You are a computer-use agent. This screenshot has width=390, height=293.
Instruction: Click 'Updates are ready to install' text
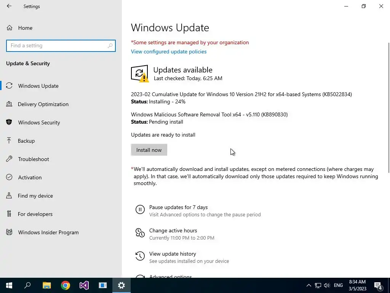pyautogui.click(x=163, y=135)
